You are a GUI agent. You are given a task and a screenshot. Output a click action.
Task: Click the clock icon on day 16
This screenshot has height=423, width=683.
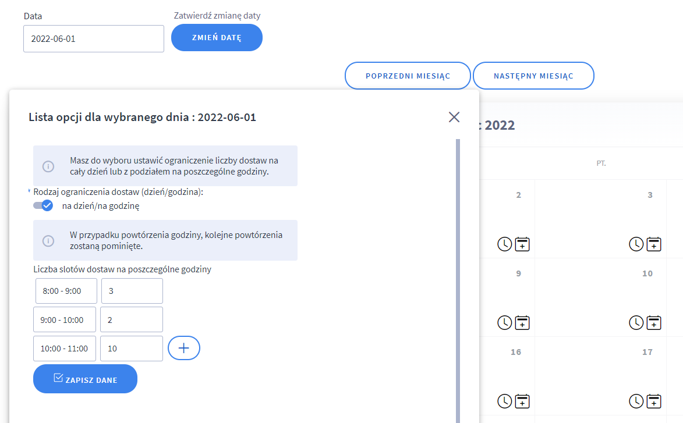tap(505, 401)
